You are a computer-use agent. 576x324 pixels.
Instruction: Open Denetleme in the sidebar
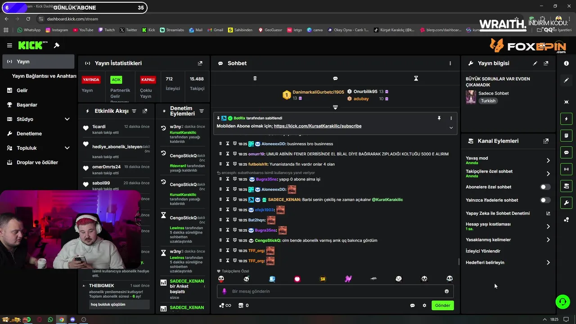tap(29, 134)
